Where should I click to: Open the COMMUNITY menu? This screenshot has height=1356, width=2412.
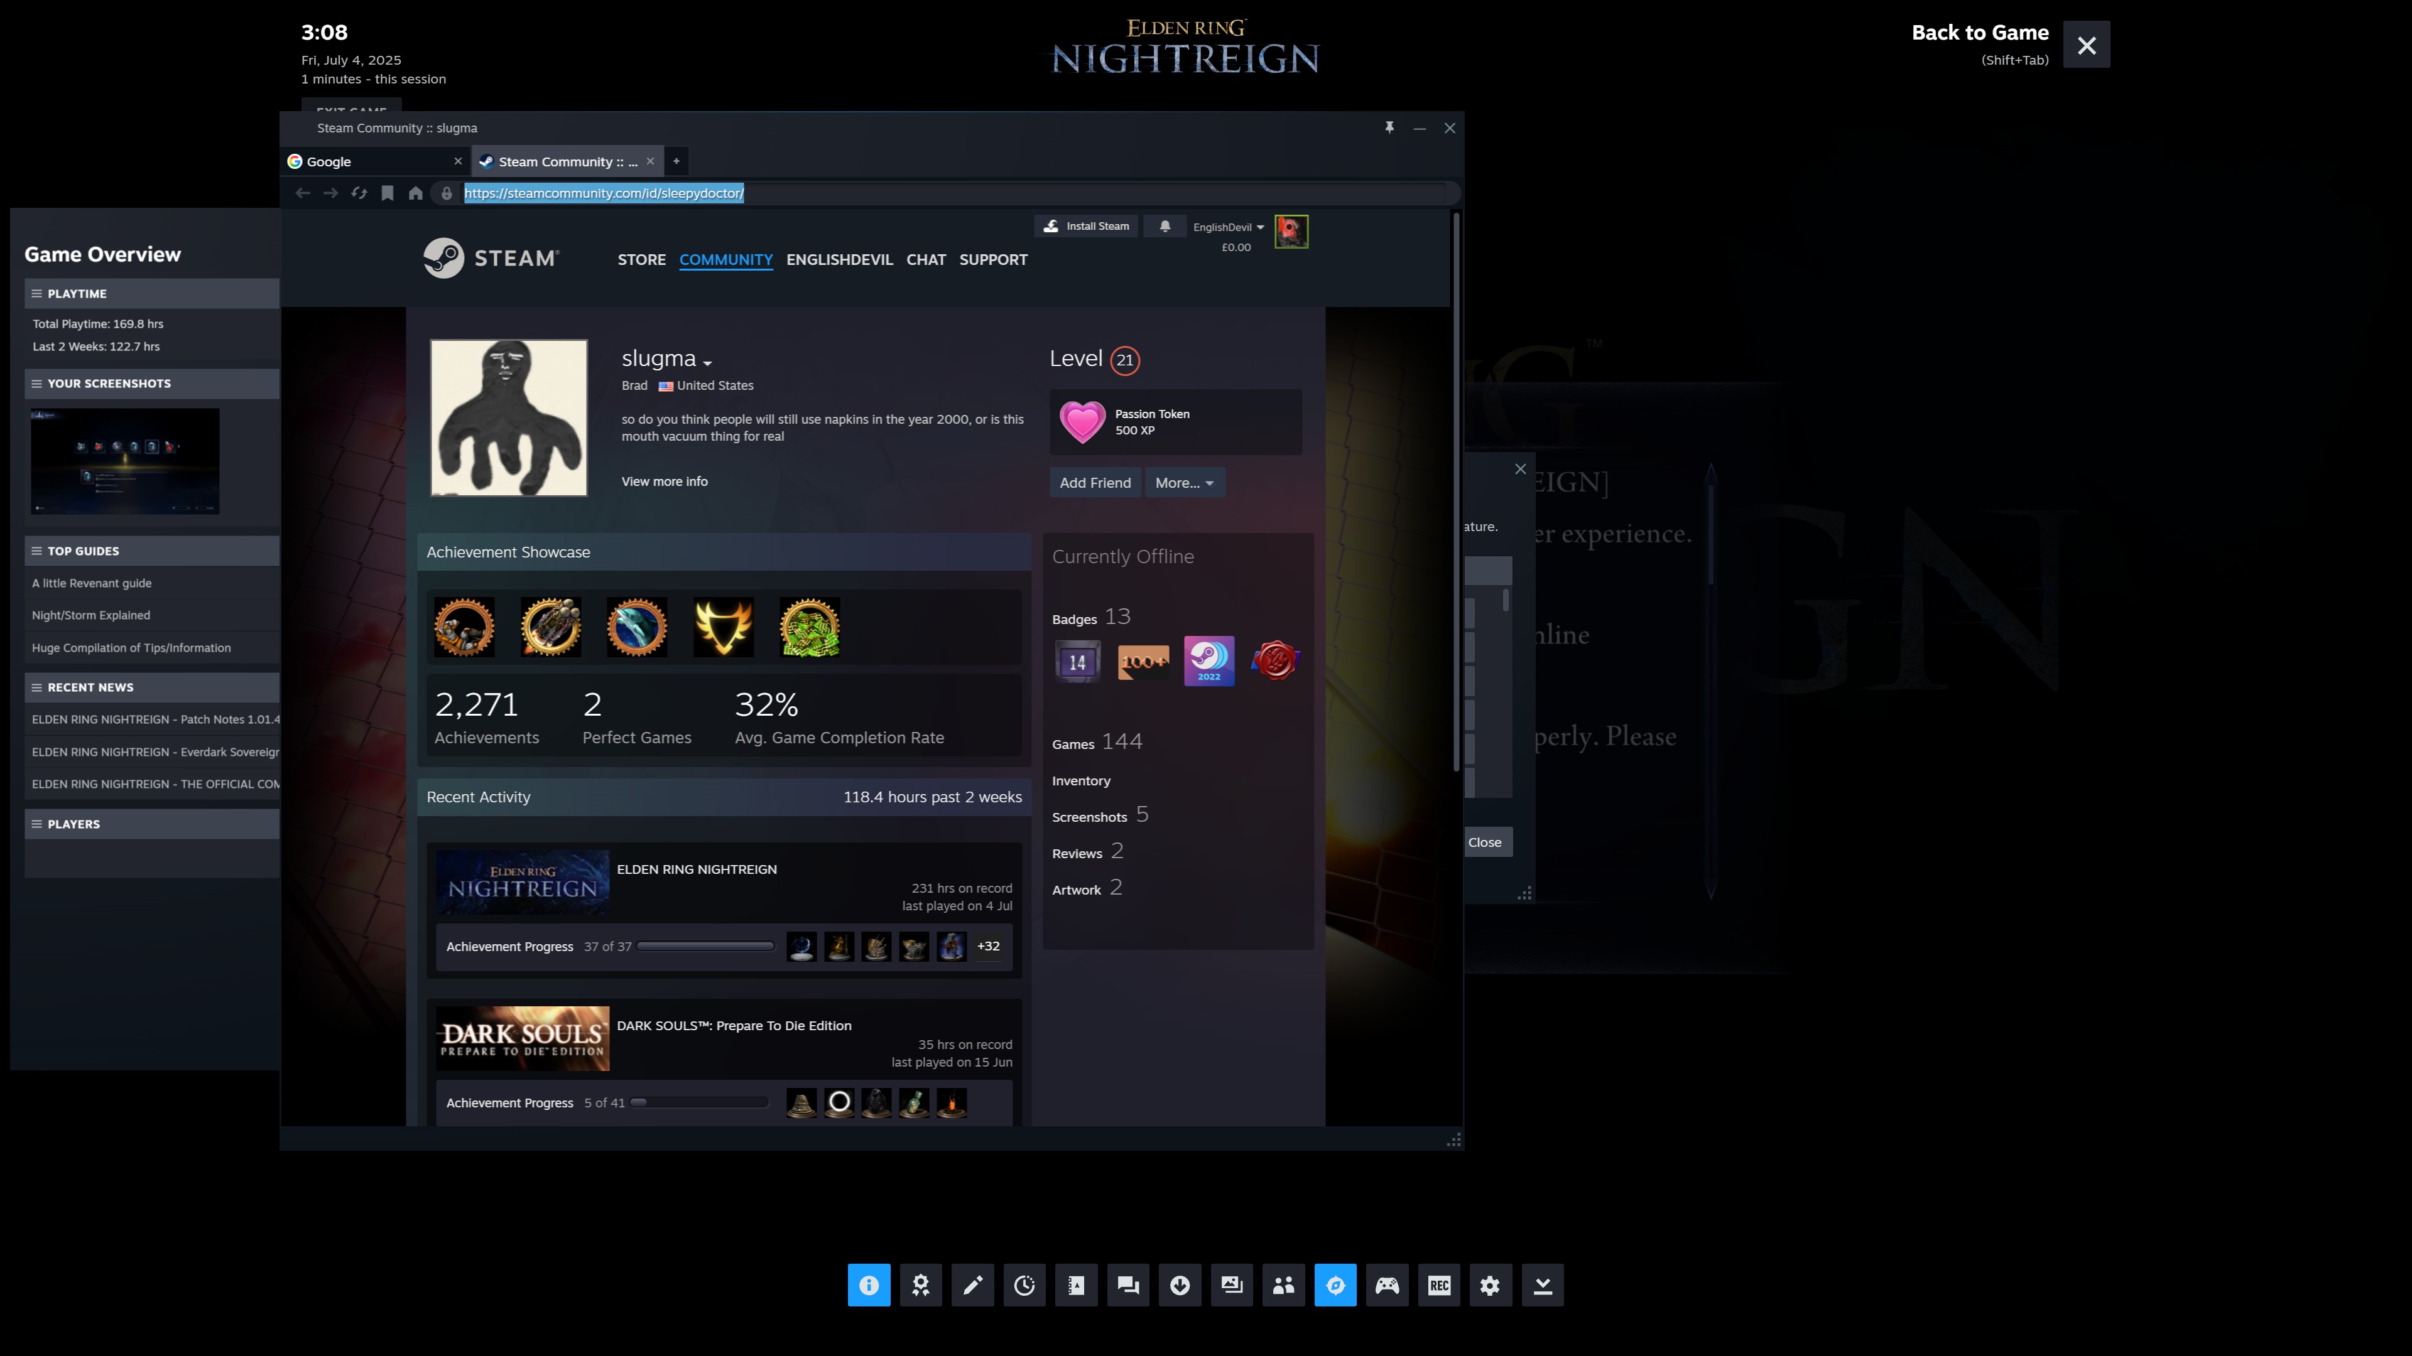(x=725, y=260)
